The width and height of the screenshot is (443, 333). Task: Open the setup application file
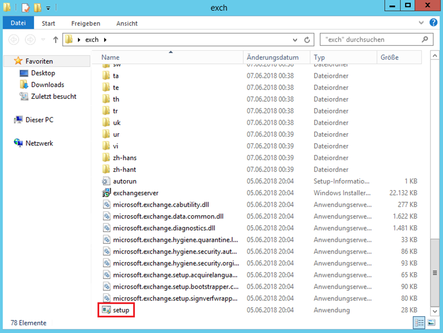(120, 310)
